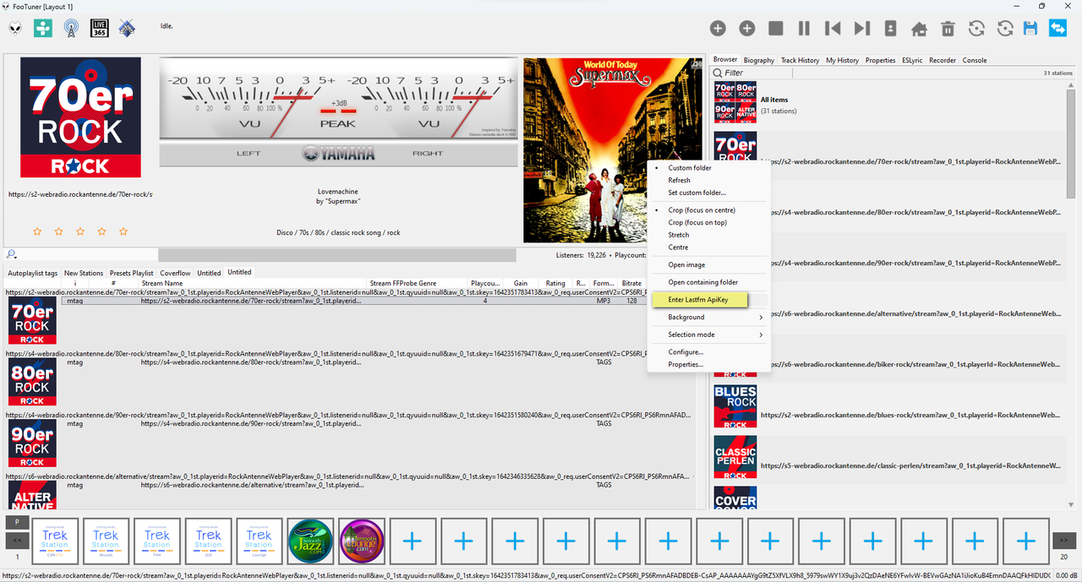Skip to the next station
Viewport: 1082px width, 582px height.
pyautogui.click(x=861, y=28)
